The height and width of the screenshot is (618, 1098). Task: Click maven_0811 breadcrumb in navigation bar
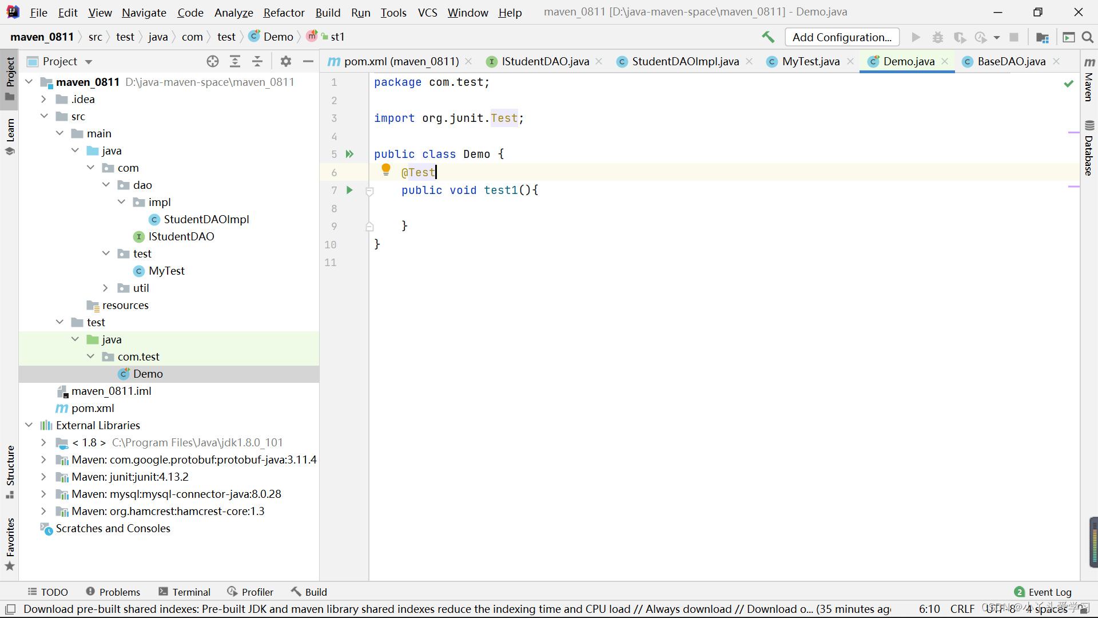(x=42, y=37)
